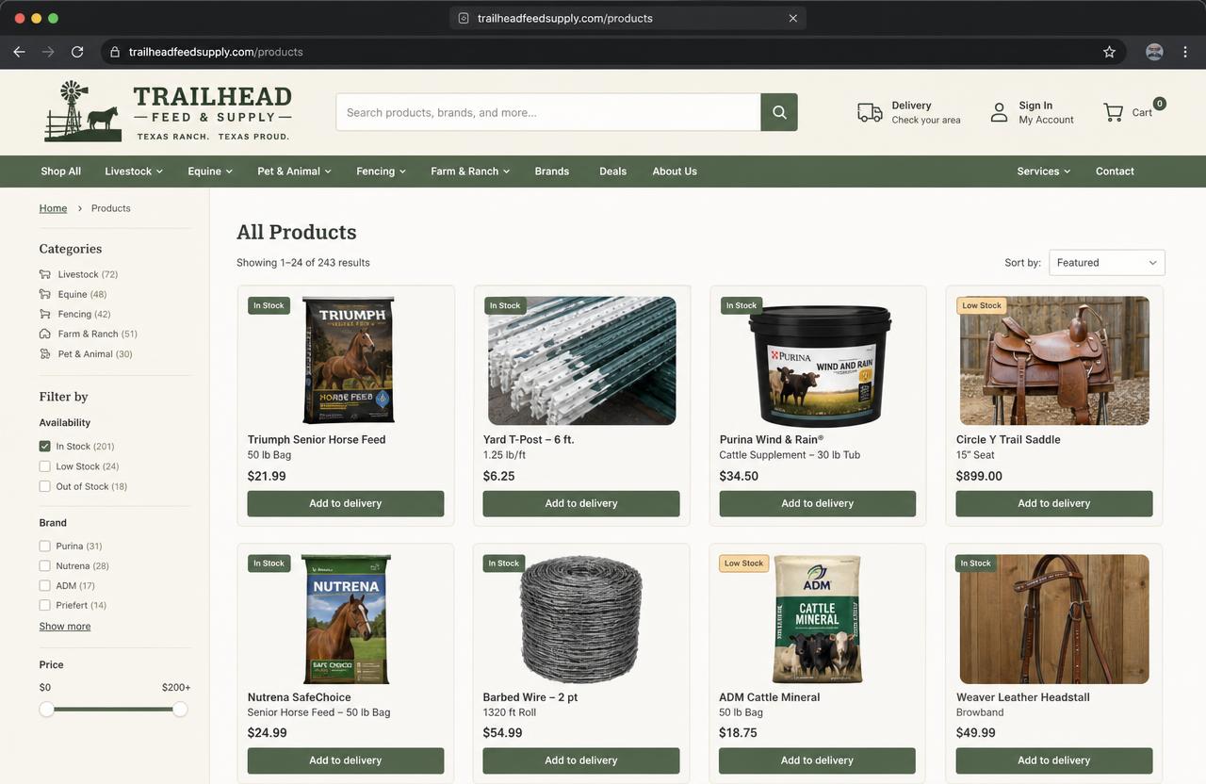The width and height of the screenshot is (1206, 784).
Task: Open the ADM Cattle Mineral image
Action: [817, 619]
